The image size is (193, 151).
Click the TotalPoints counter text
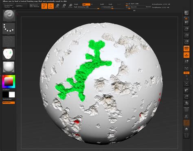click(x=160, y=7)
